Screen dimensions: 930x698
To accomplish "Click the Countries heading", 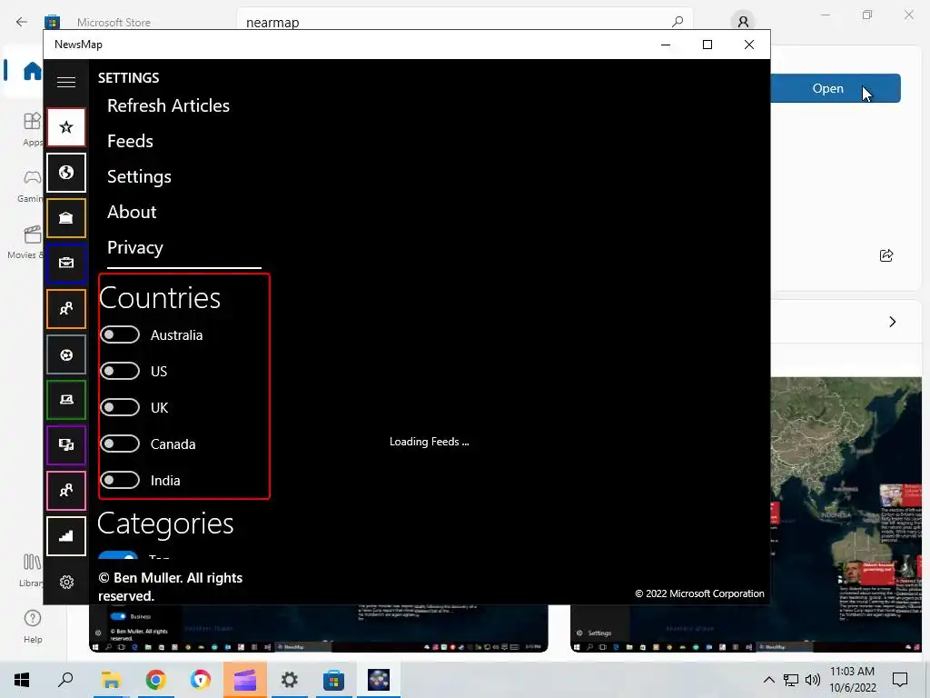I will point(160,298).
